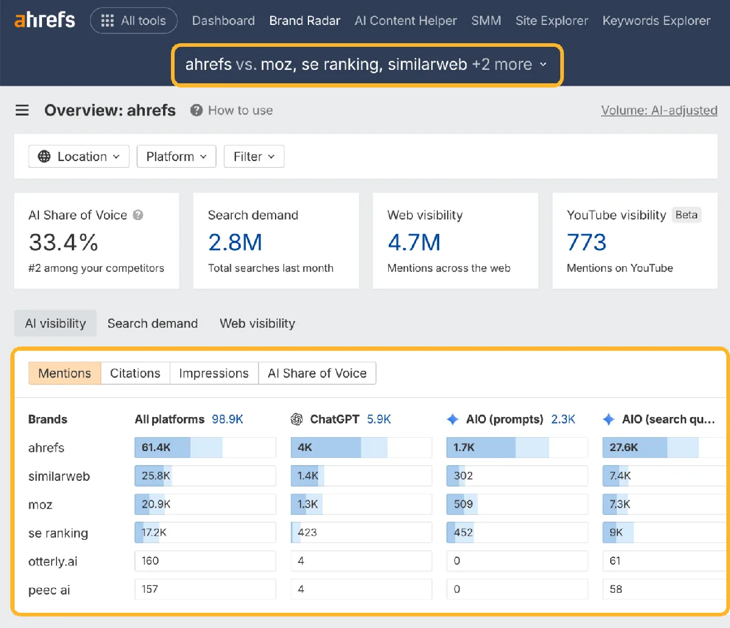The image size is (730, 628).
Task: Expand the ahrefs vs. competitors selector
Action: click(x=367, y=64)
